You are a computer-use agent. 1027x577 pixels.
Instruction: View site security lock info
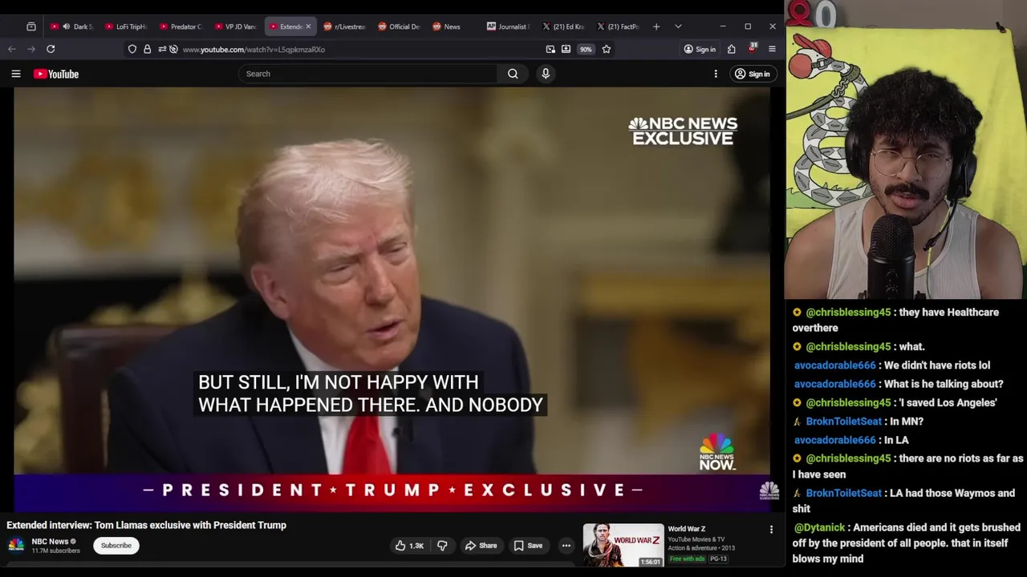[147, 49]
